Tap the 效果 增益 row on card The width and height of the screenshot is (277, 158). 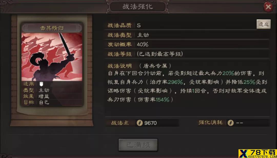click(x=52, y=96)
